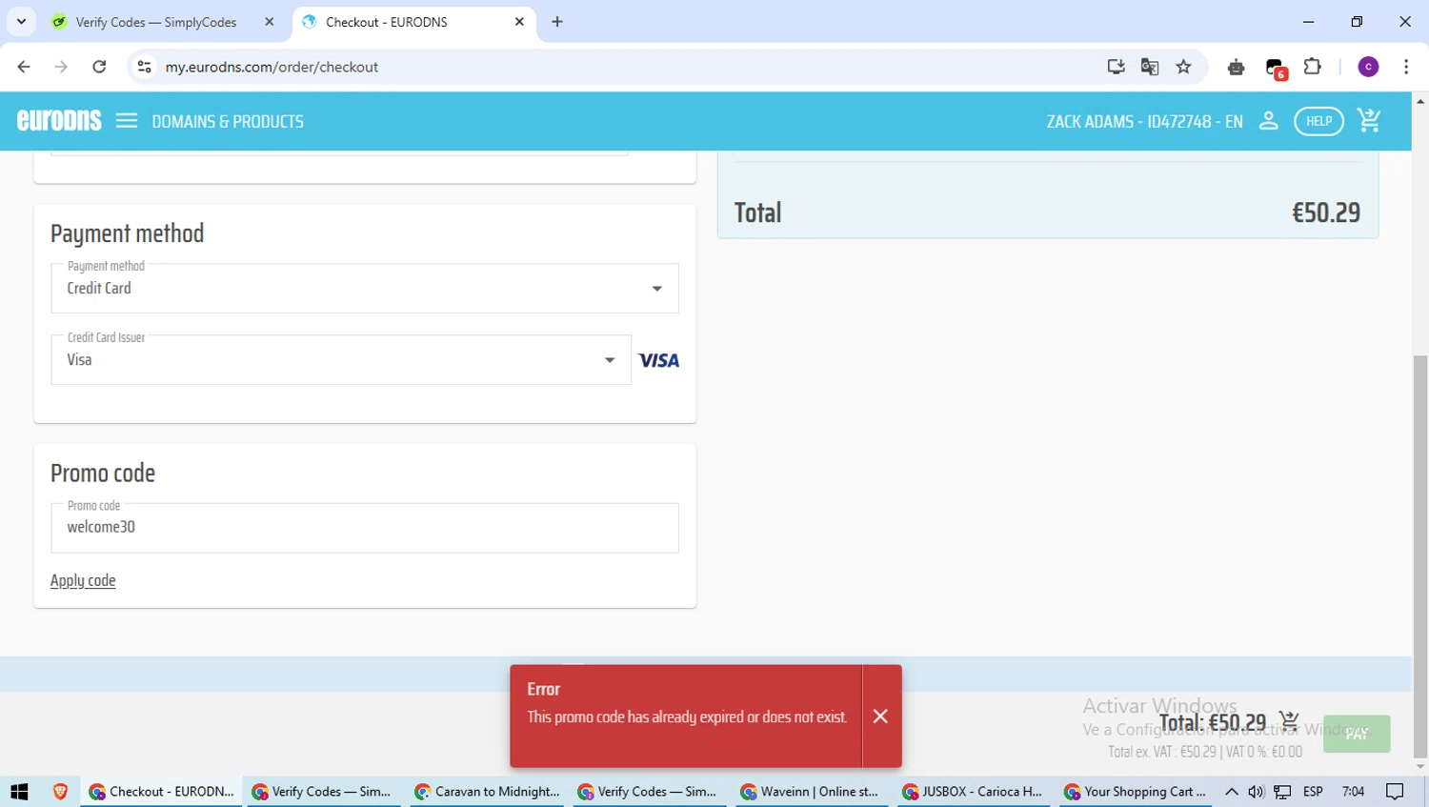Screen dimensions: 1429x807
Task: Click the page vertical scrollbar
Action: pos(1420,556)
